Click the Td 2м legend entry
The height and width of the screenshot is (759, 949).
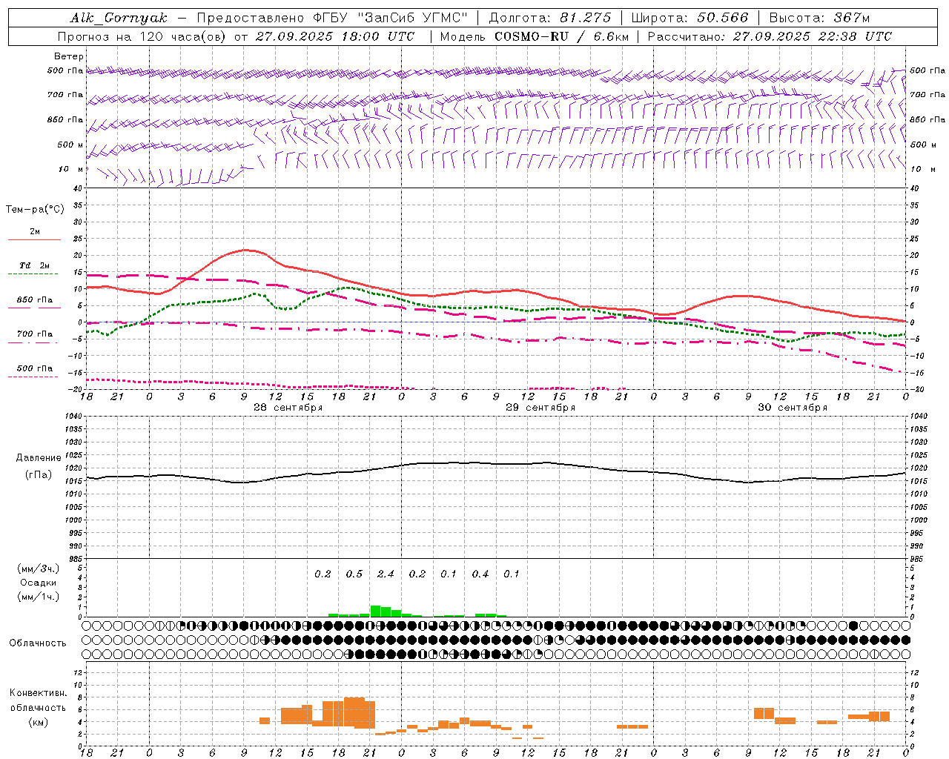point(35,265)
